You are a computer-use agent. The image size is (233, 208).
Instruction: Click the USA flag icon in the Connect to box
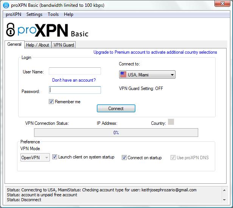pyautogui.click(x=123, y=75)
